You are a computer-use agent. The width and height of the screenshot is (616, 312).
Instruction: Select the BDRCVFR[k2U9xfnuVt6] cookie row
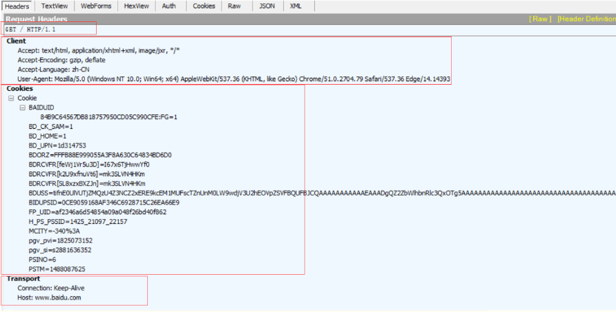pos(87,174)
